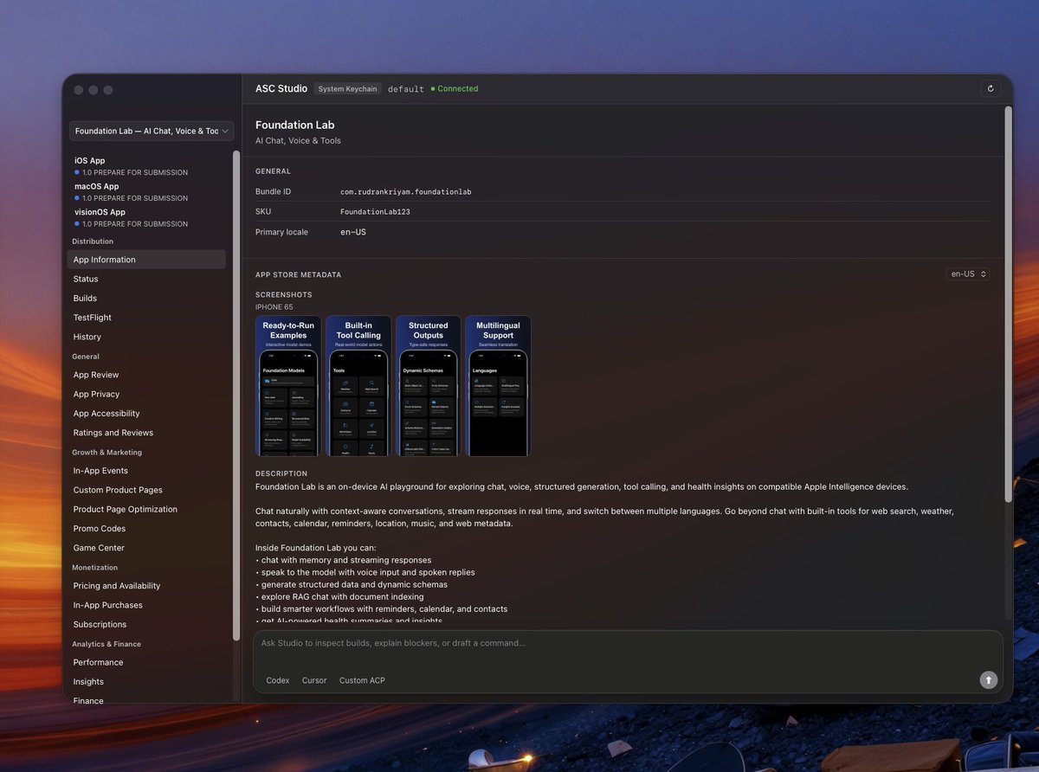Click the default profile label
This screenshot has height=772, width=1039.
(406, 89)
